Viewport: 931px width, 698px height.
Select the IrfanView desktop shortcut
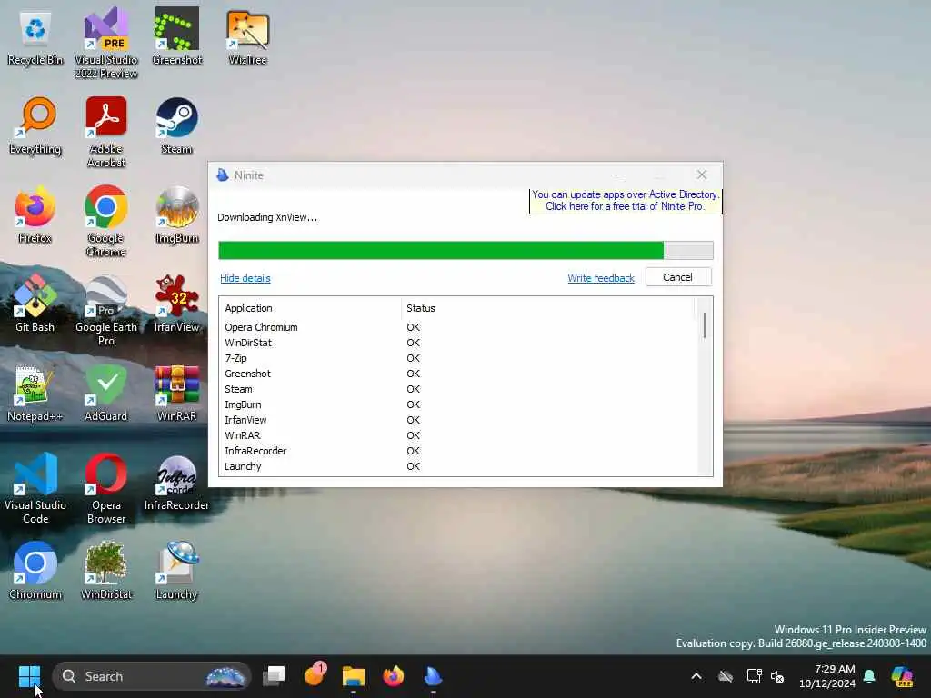[x=177, y=304]
